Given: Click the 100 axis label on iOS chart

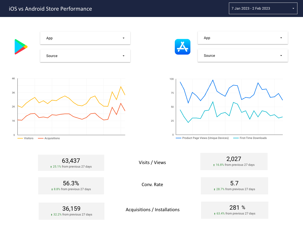Looking at the screenshot, I should click(x=171, y=79).
